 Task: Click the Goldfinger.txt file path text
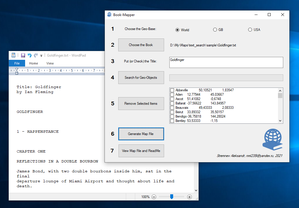pos(203,45)
